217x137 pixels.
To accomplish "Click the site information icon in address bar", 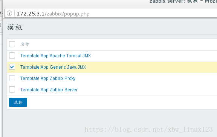I will click(9, 14).
